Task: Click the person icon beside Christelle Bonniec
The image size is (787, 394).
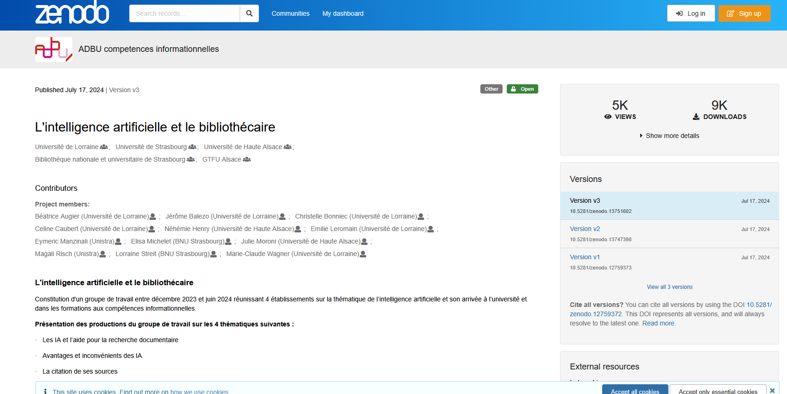Action: click(421, 216)
